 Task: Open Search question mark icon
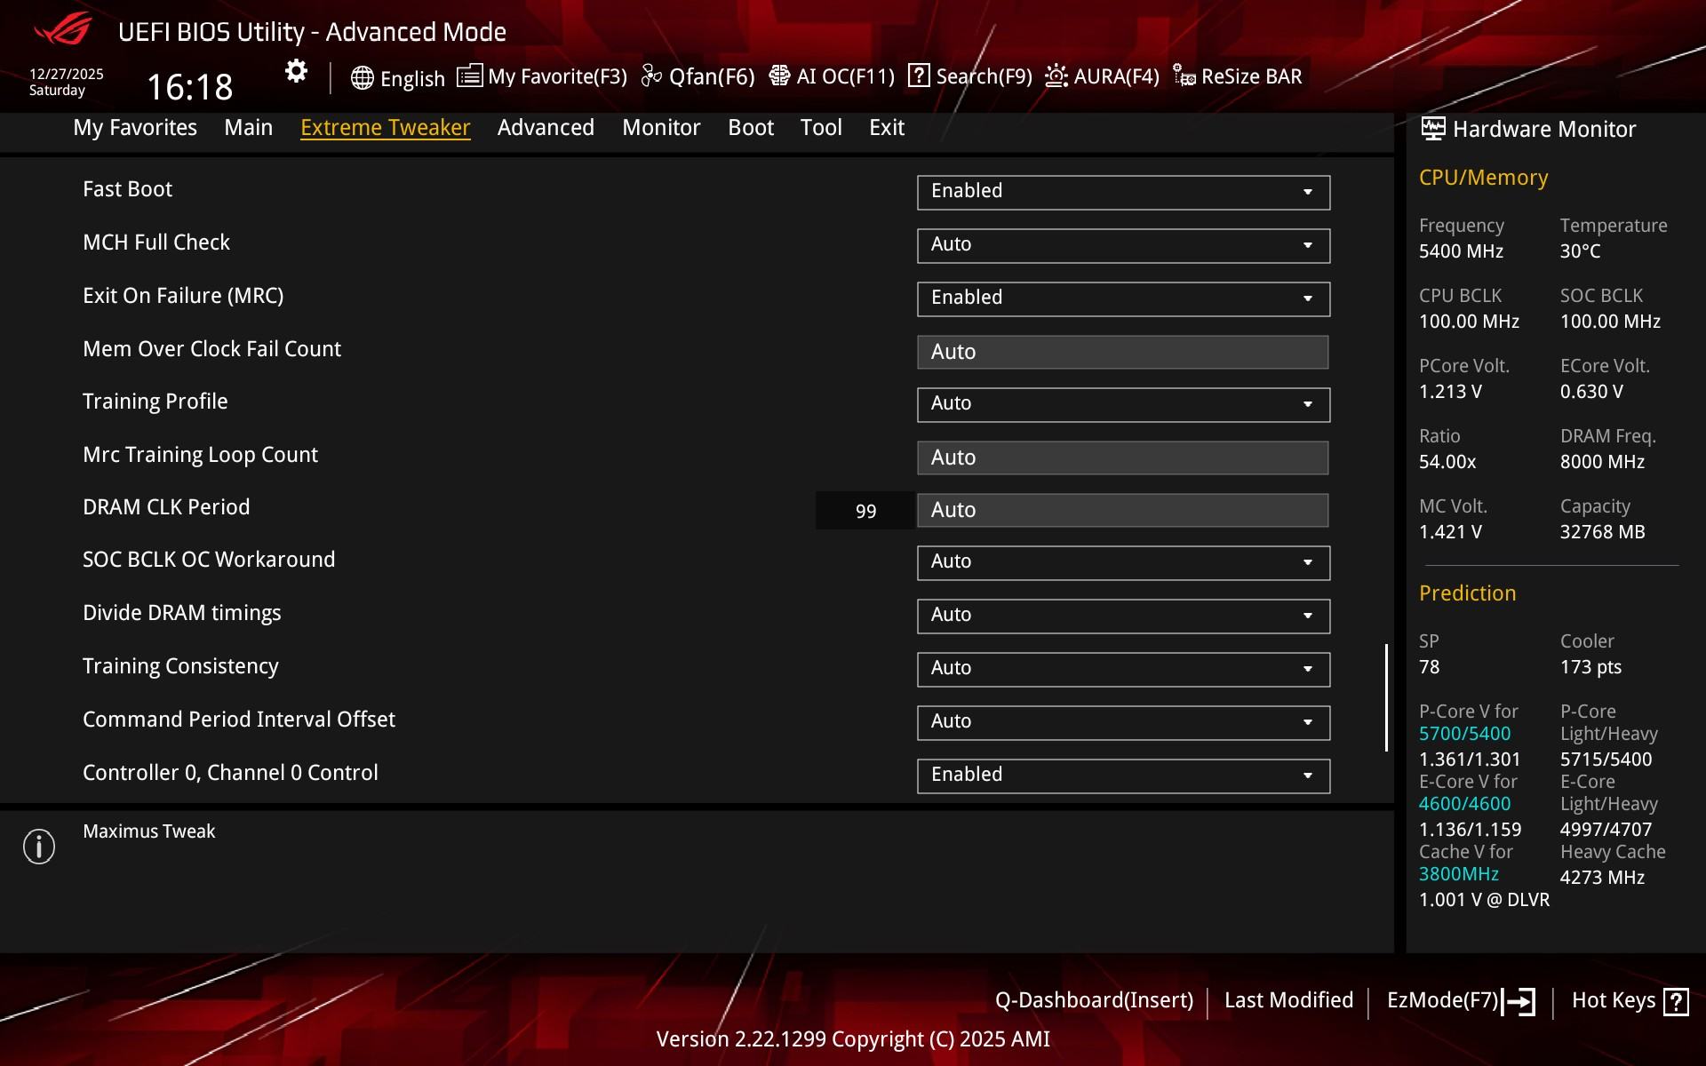click(919, 76)
